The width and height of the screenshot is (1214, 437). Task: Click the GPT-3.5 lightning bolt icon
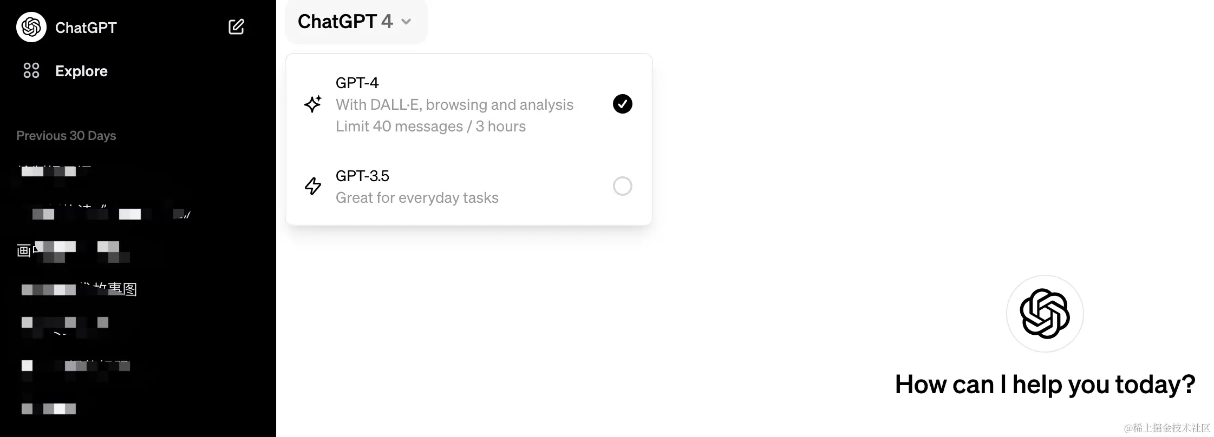coord(313,186)
